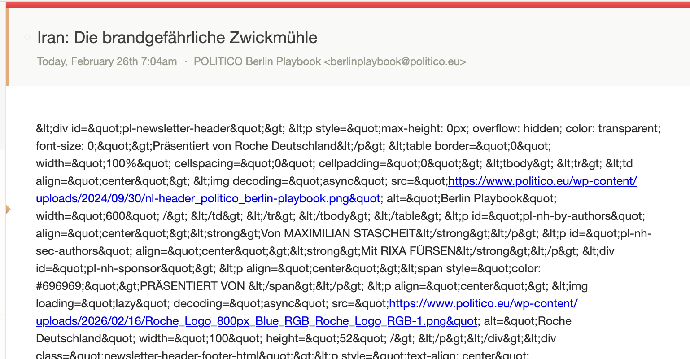Screen dimensions: 690x359
Task: Click the orange vertical bar beside the header
Action: [x=8, y=47]
